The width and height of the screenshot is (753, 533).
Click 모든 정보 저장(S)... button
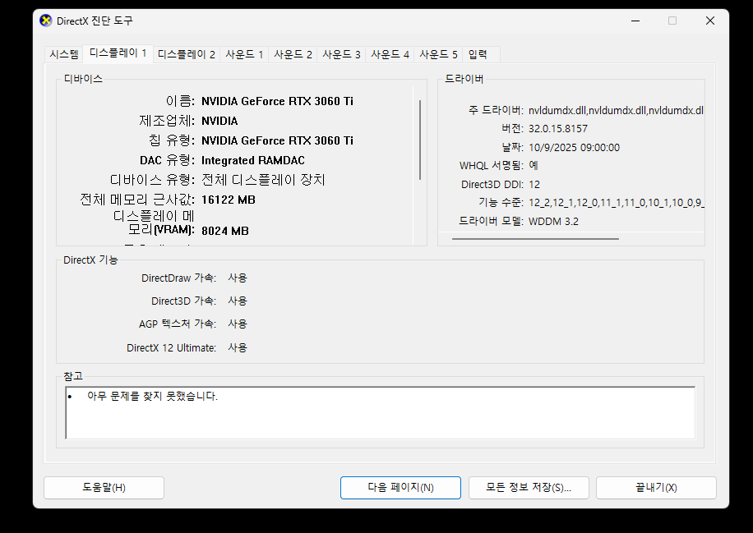coord(529,488)
